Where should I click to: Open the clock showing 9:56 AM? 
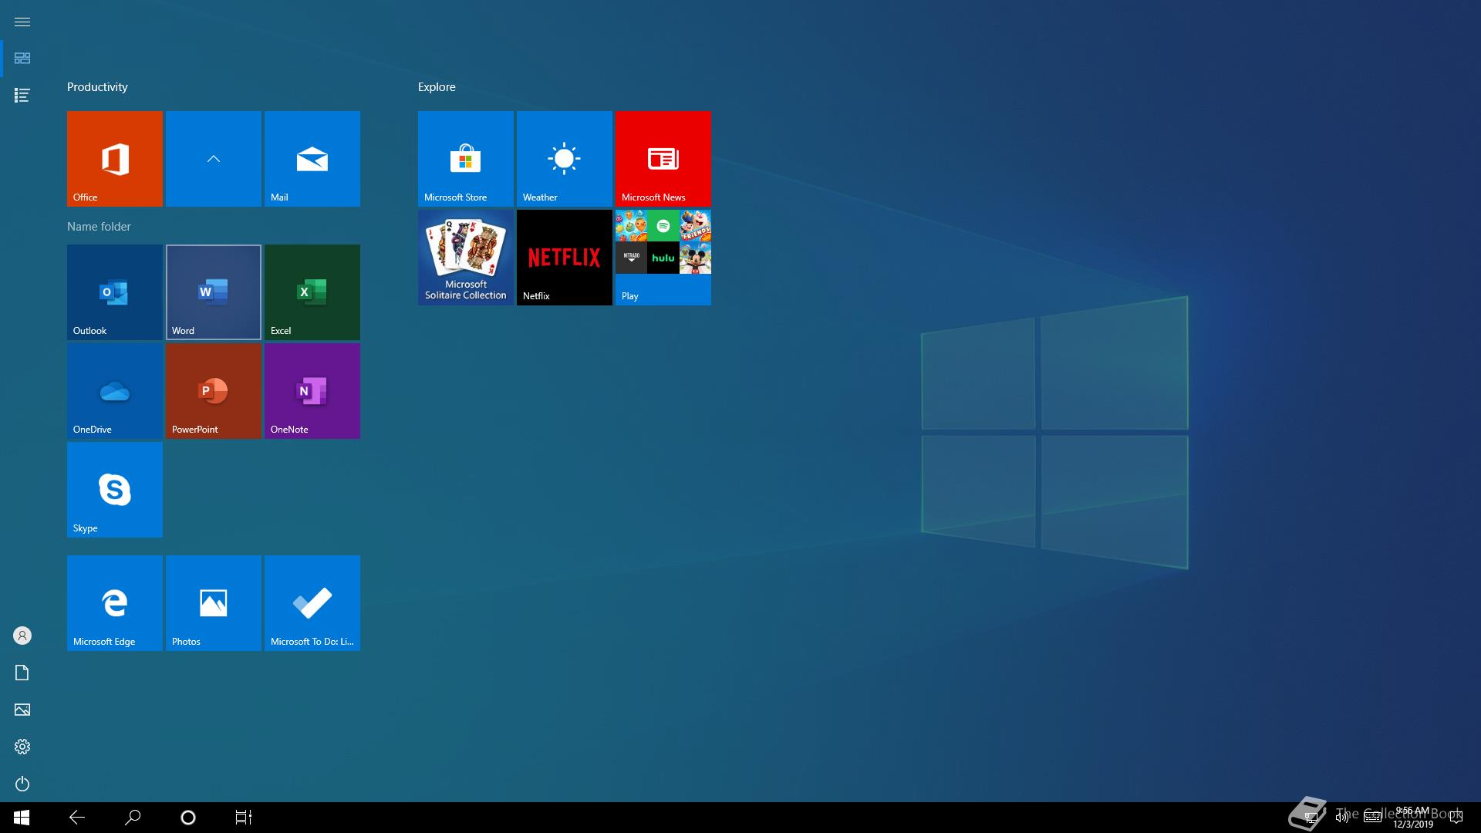1413,818
